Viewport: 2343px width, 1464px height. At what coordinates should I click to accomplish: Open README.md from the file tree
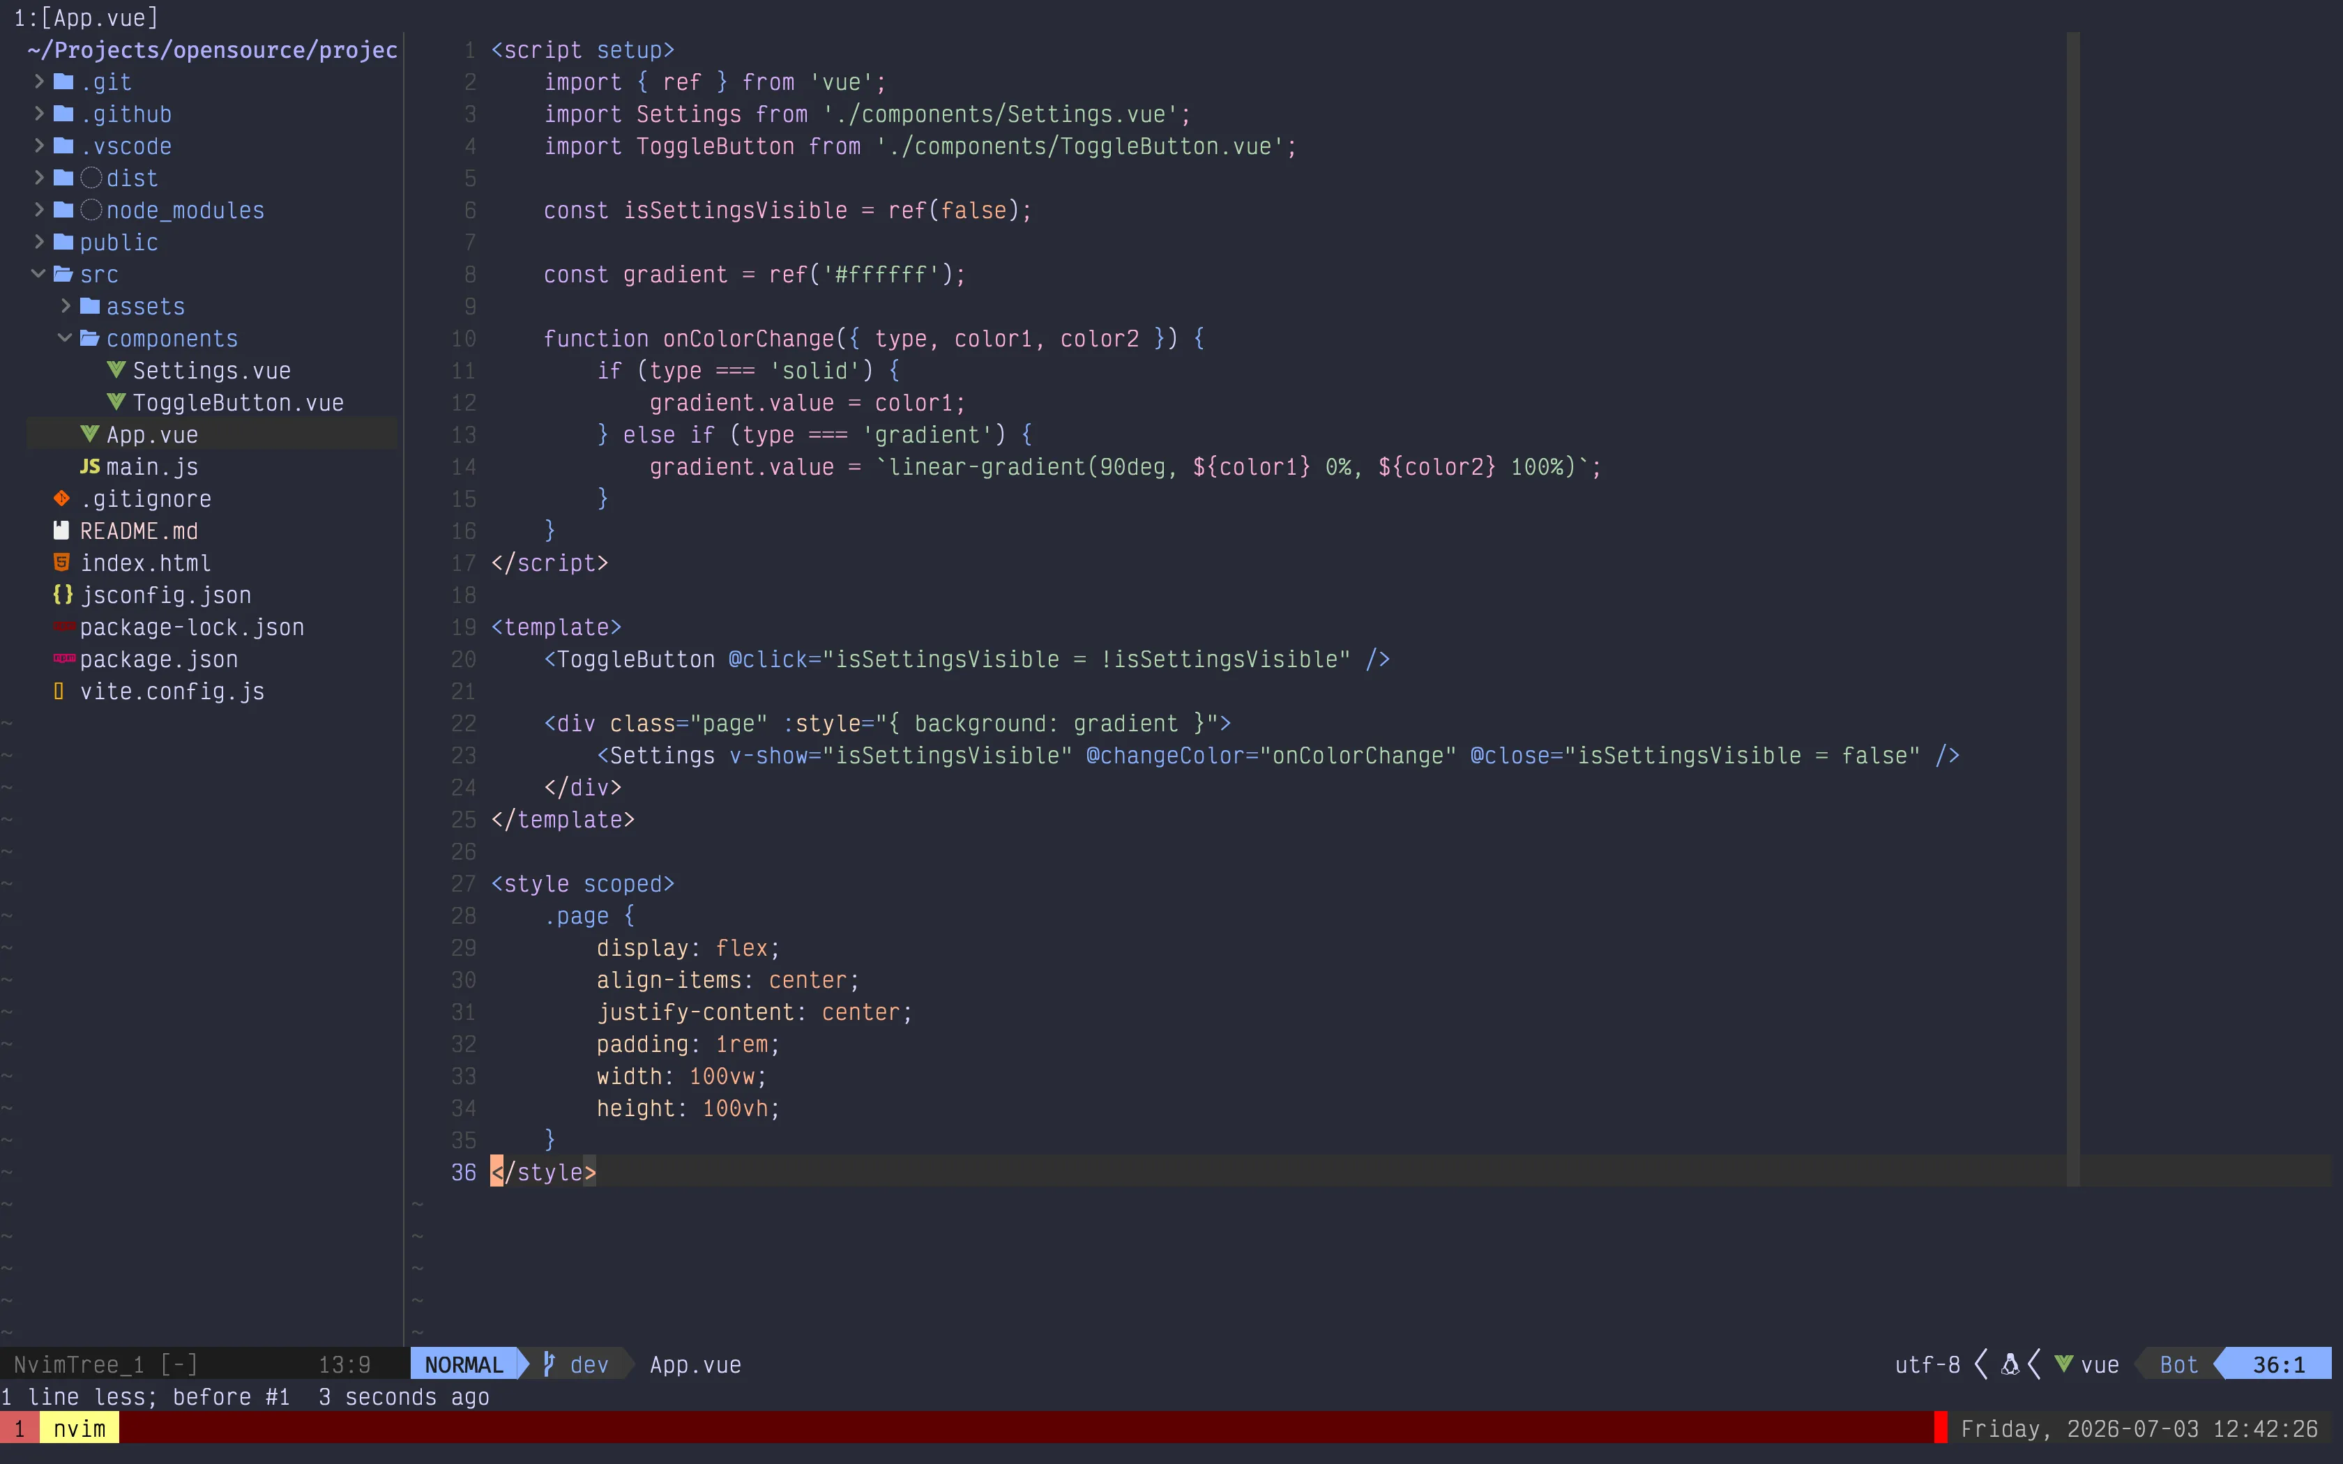139,531
